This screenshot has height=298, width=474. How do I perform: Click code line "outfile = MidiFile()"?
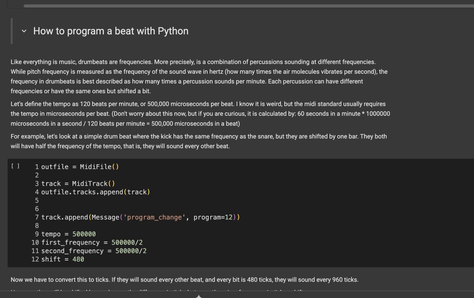[80, 167]
